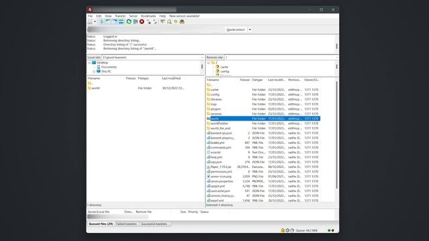Open the Local site path dropdown arrow
This screenshot has width=429, height=241.
pyautogui.click(x=202, y=58)
